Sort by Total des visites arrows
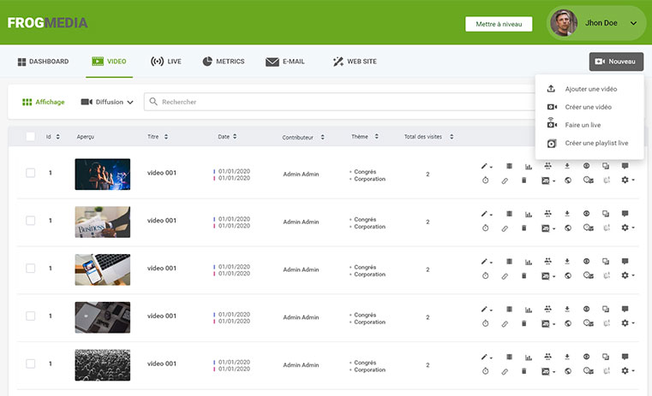The width and height of the screenshot is (652, 396). 452,137
